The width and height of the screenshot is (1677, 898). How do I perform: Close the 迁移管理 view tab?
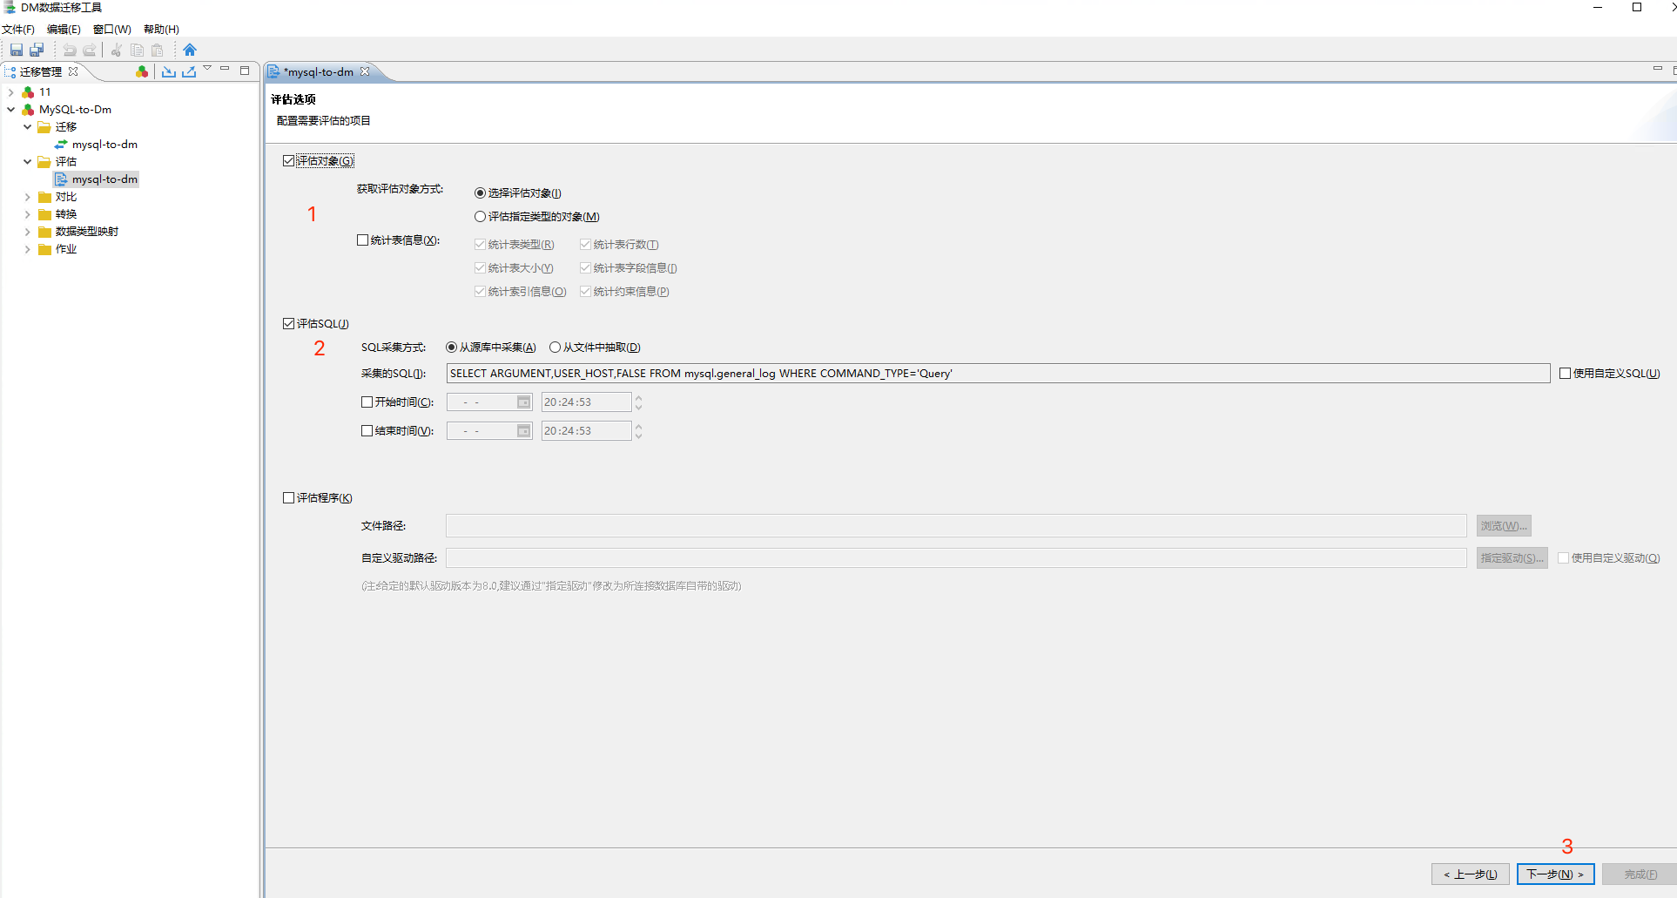tap(73, 71)
